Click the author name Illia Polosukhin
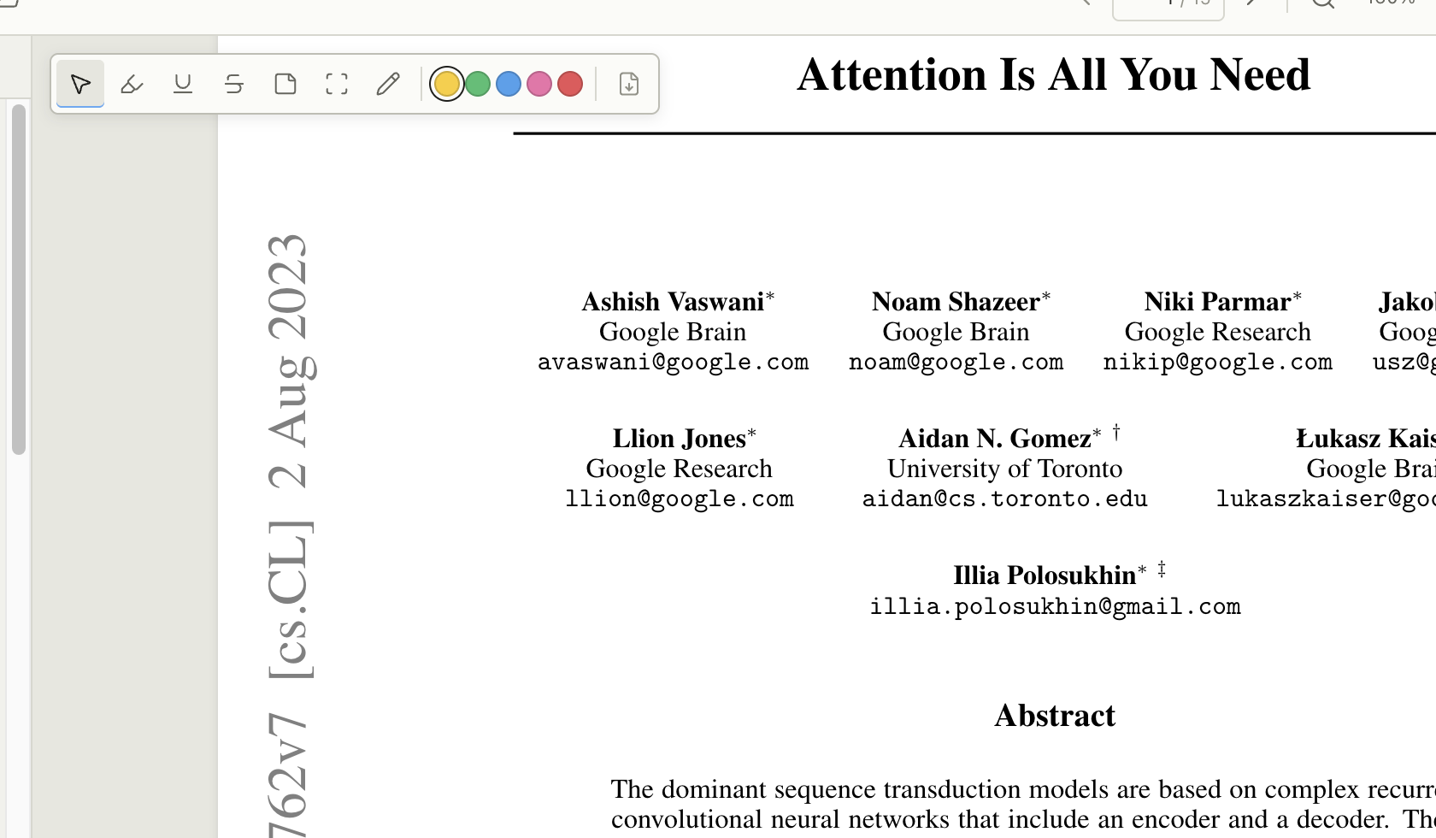Viewport: 1436px width, 838px height. pyautogui.click(x=1045, y=575)
